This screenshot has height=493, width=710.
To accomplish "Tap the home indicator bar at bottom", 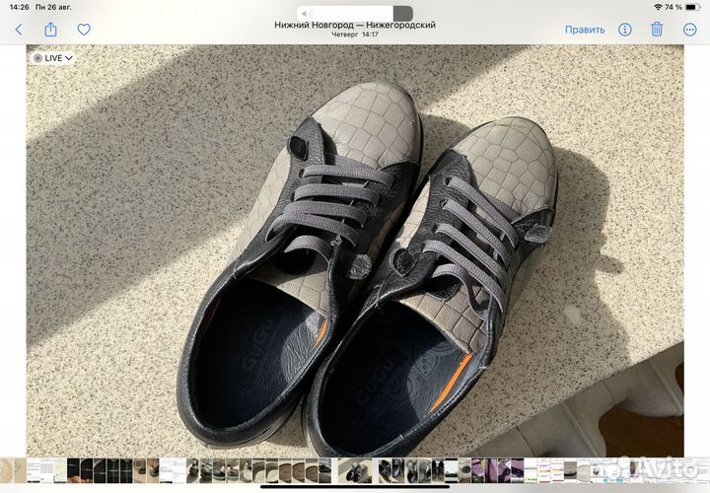I will (x=355, y=486).
